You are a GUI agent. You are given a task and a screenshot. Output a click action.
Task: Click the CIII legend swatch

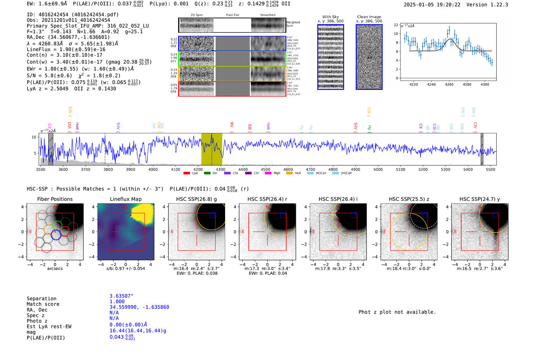pos(248,173)
